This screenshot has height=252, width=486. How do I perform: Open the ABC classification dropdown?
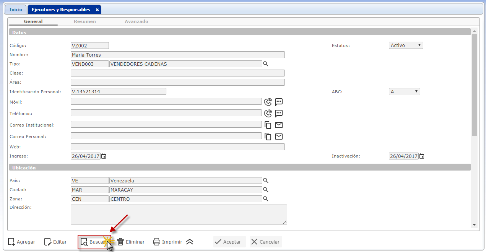click(404, 91)
